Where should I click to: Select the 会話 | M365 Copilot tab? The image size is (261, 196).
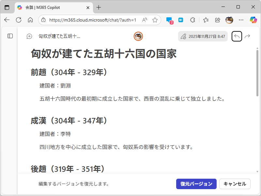click(x=52, y=7)
